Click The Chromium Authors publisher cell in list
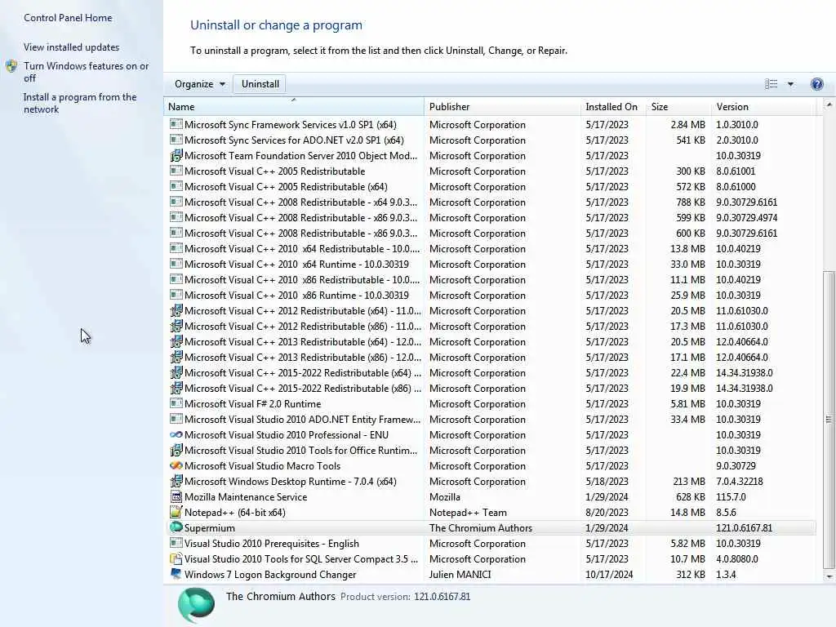836x627 pixels. (480, 528)
